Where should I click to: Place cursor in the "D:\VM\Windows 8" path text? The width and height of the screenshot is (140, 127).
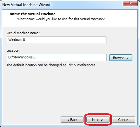(x=22, y=57)
